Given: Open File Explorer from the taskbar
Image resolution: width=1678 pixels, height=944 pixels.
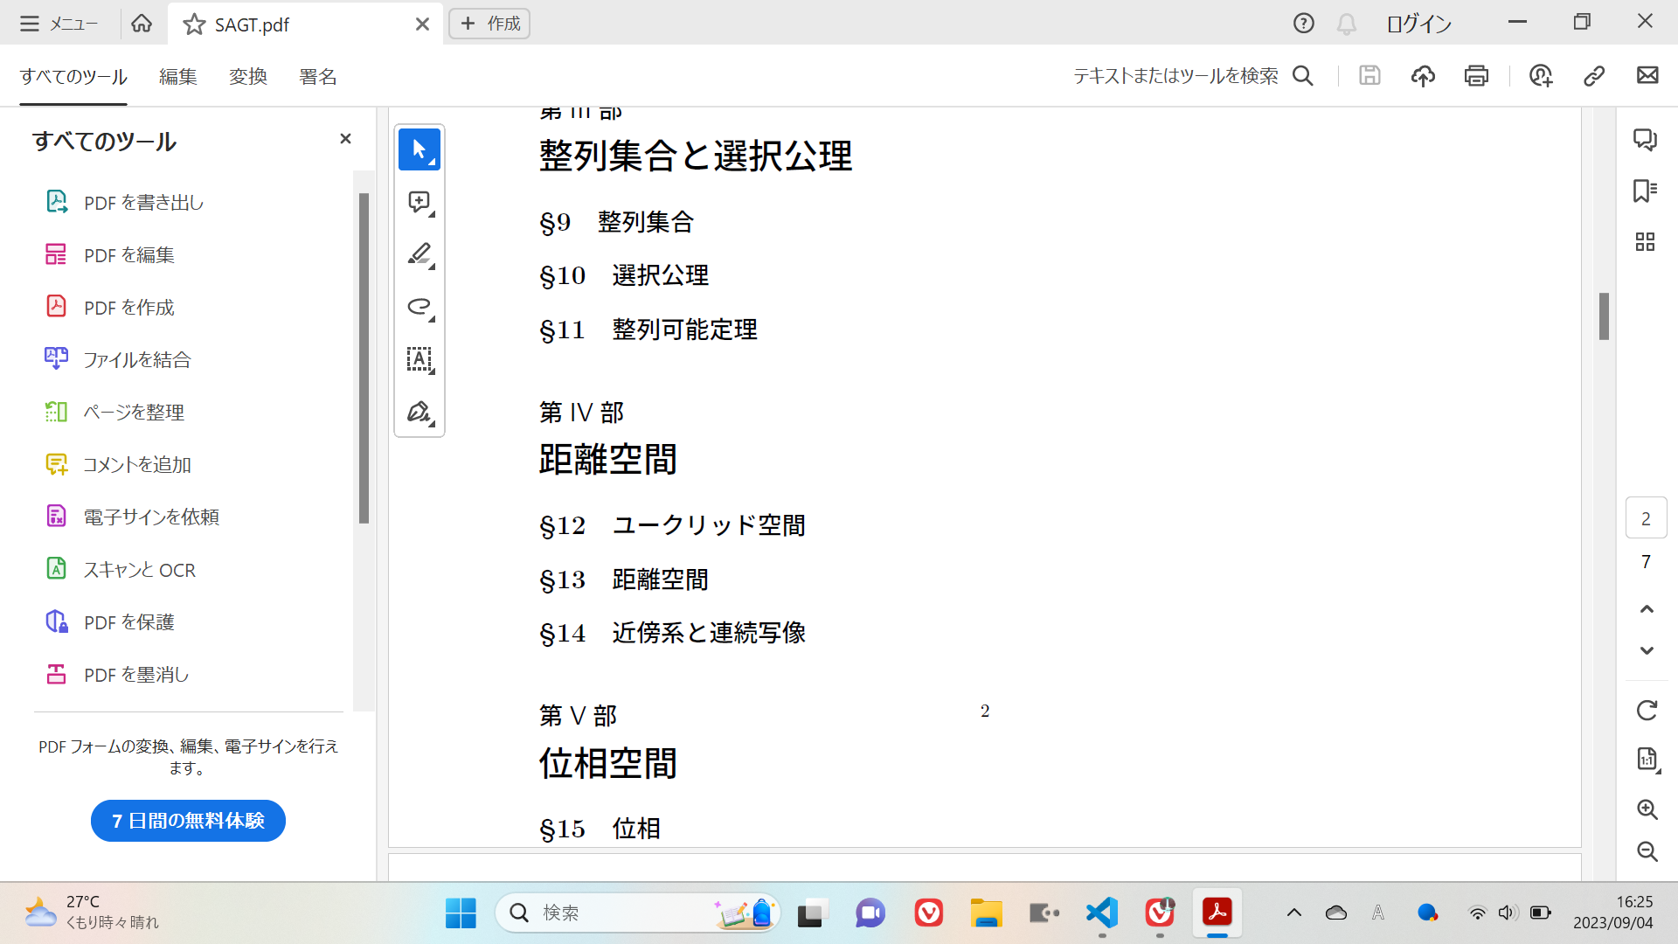Looking at the screenshot, I should (x=986, y=913).
